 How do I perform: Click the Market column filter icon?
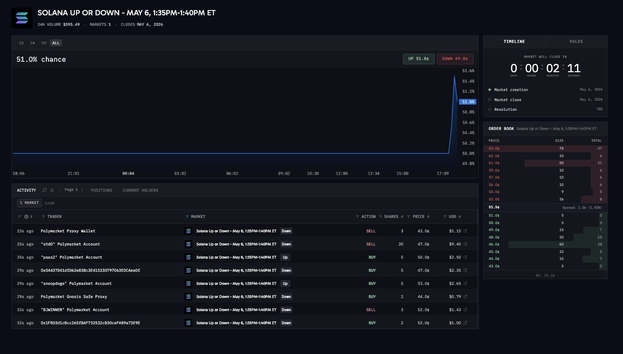[x=188, y=217]
